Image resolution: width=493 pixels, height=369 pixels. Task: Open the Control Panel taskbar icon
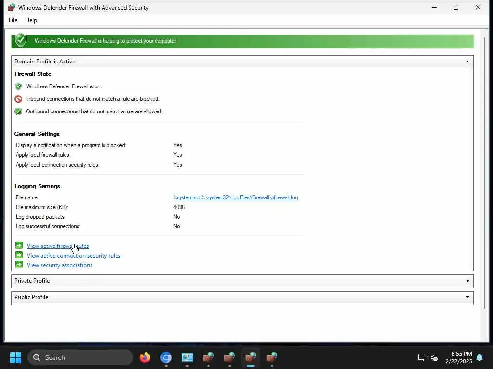pos(187,357)
